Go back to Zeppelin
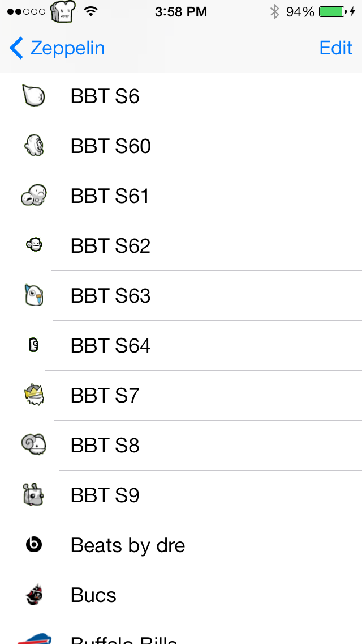 click(57, 48)
